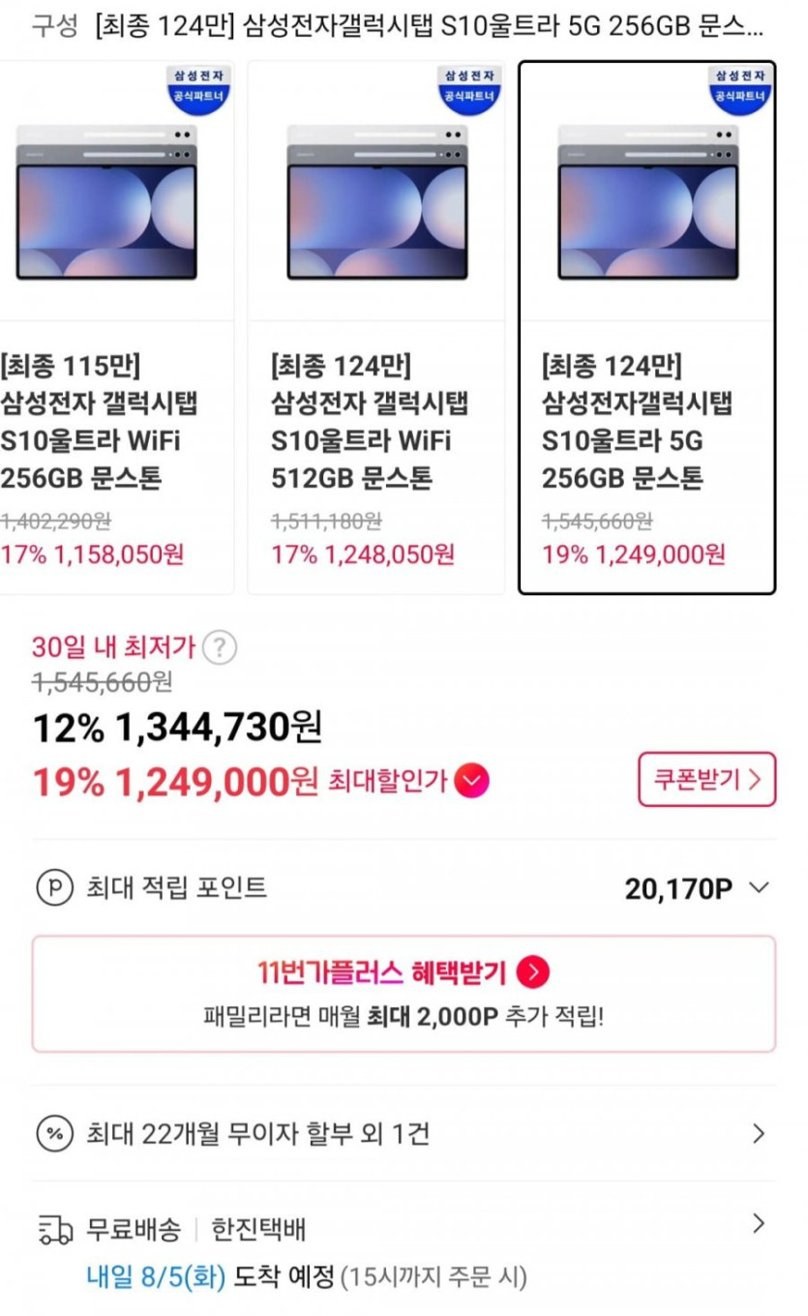Click the 구성 selected option title
The height and width of the screenshot is (1316, 808).
429,26
